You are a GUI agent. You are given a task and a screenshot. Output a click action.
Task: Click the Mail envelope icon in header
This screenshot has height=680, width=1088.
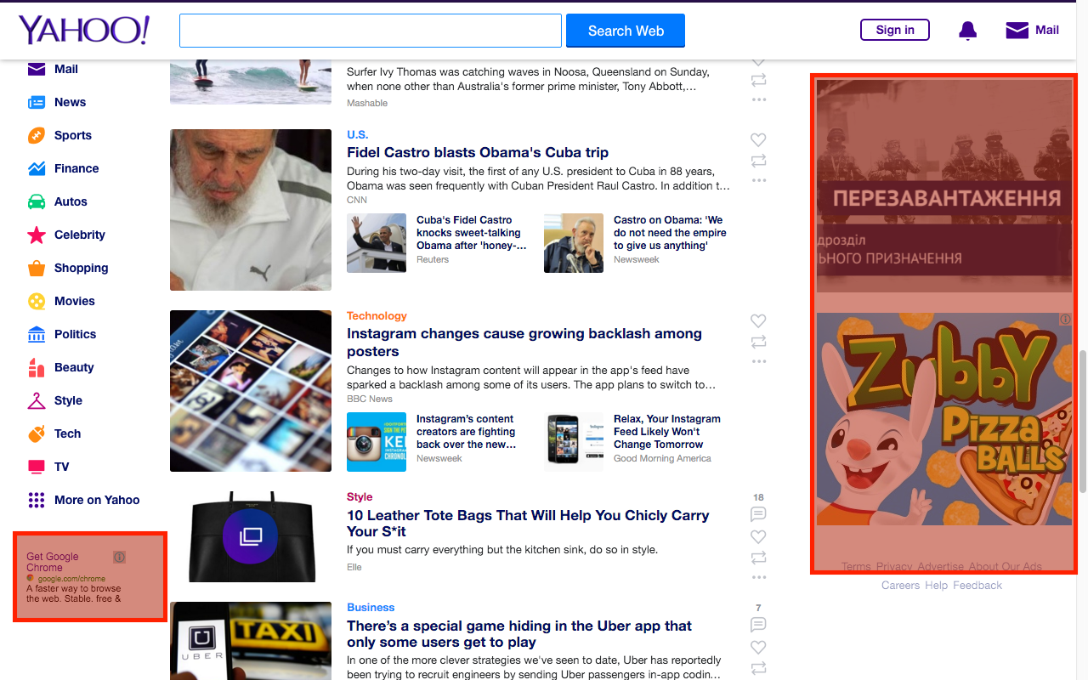click(x=1017, y=31)
